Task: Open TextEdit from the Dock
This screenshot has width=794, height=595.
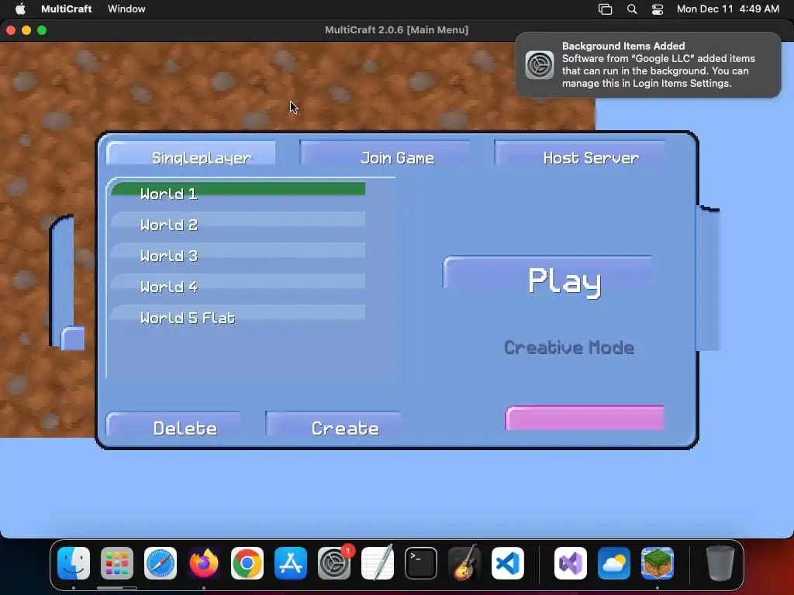Action: coord(378,563)
